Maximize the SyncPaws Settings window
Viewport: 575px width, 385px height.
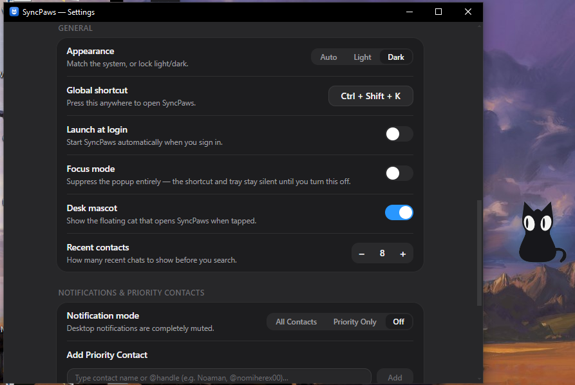click(438, 12)
